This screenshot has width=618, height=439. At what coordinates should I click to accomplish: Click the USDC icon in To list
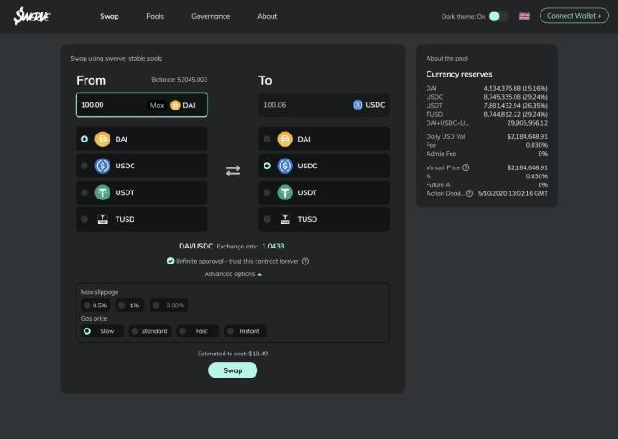click(x=285, y=166)
